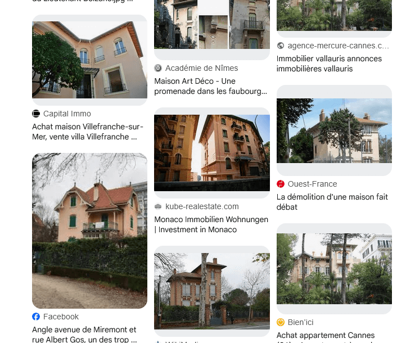Open the Monaco orange buildings image
This screenshot has width=415, height=343.
pyautogui.click(x=212, y=153)
